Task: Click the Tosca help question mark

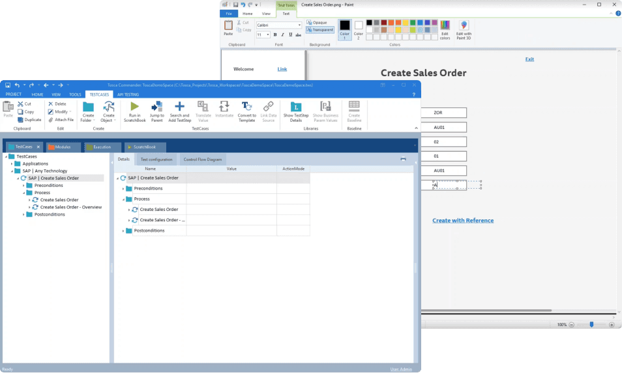Action: click(x=414, y=94)
